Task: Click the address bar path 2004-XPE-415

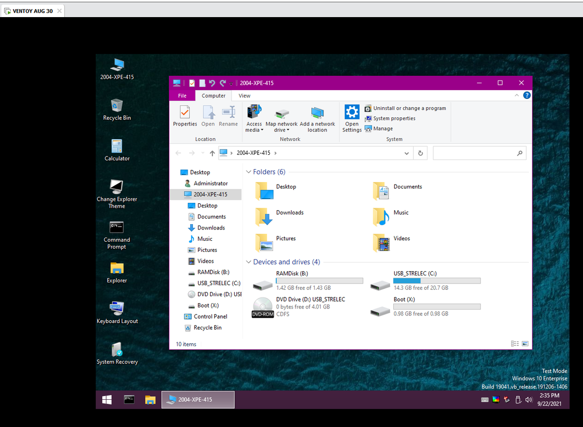Action: coord(253,153)
